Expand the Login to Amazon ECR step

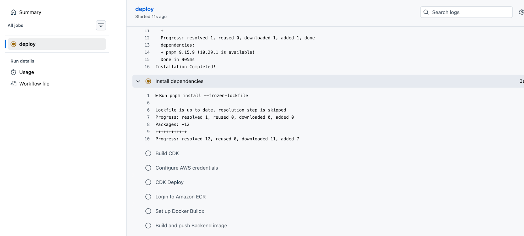coord(181,197)
